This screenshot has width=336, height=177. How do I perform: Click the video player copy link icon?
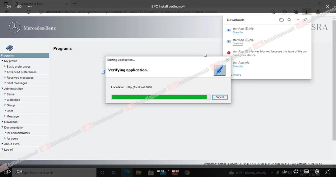(19, 7)
